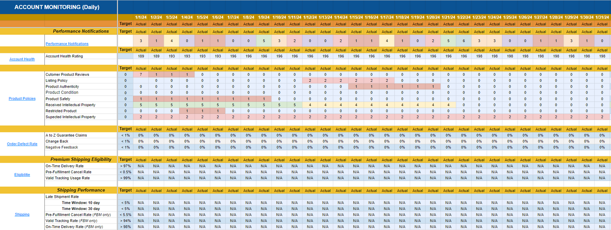611x230 pixels.
Task: Open the Order Defect Rate link
Action: [x=22, y=144]
